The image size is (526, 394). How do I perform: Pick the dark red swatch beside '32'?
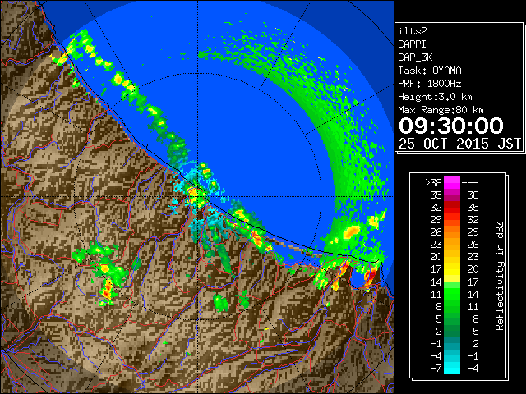(x=452, y=208)
